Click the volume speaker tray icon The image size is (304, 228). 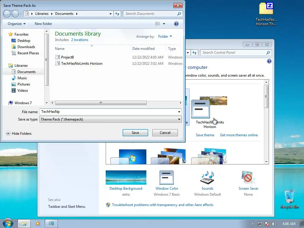[x=274, y=224]
